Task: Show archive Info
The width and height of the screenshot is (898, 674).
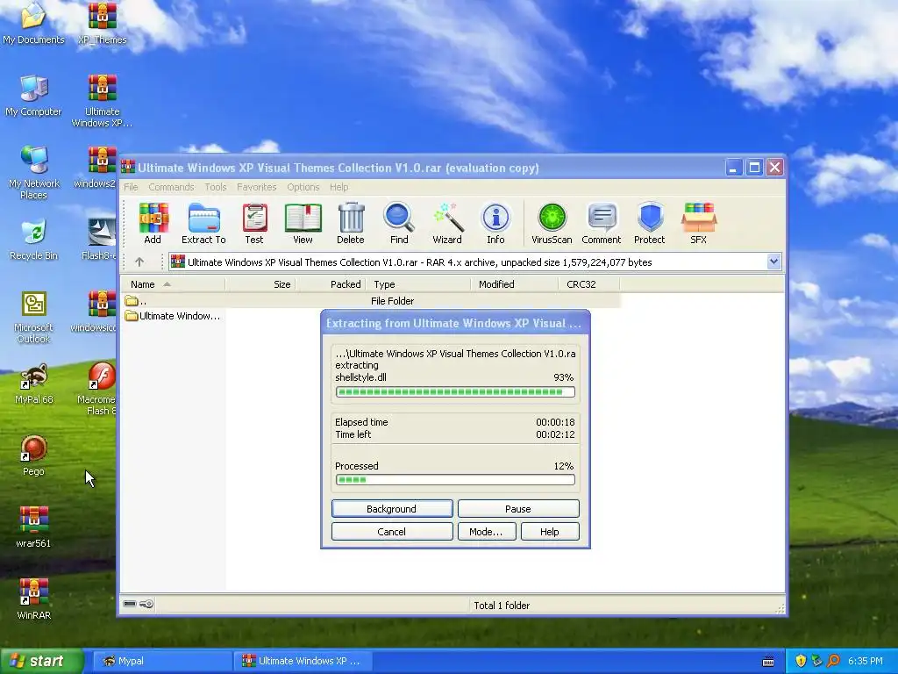Action: [496, 223]
